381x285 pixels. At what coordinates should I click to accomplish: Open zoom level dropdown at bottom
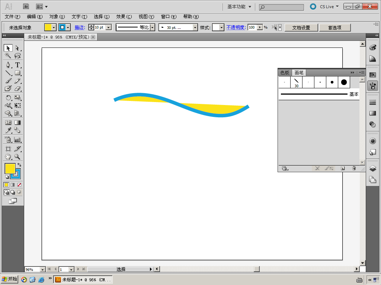pyautogui.click(x=42, y=269)
